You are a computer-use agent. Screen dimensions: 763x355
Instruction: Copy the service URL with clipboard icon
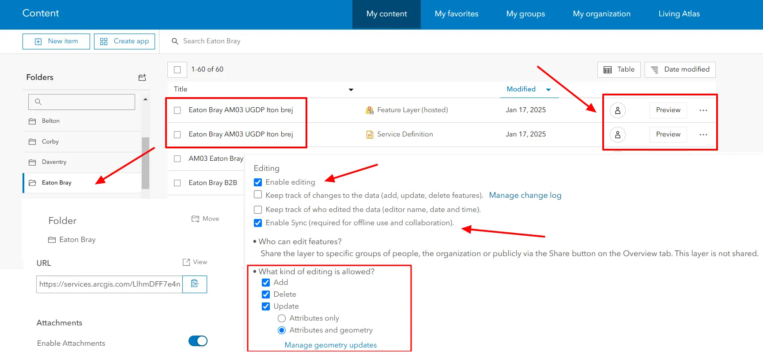pos(195,284)
